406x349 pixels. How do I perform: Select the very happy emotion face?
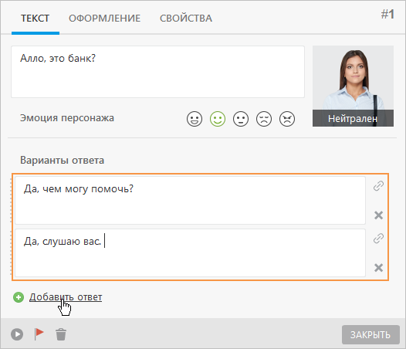195,119
